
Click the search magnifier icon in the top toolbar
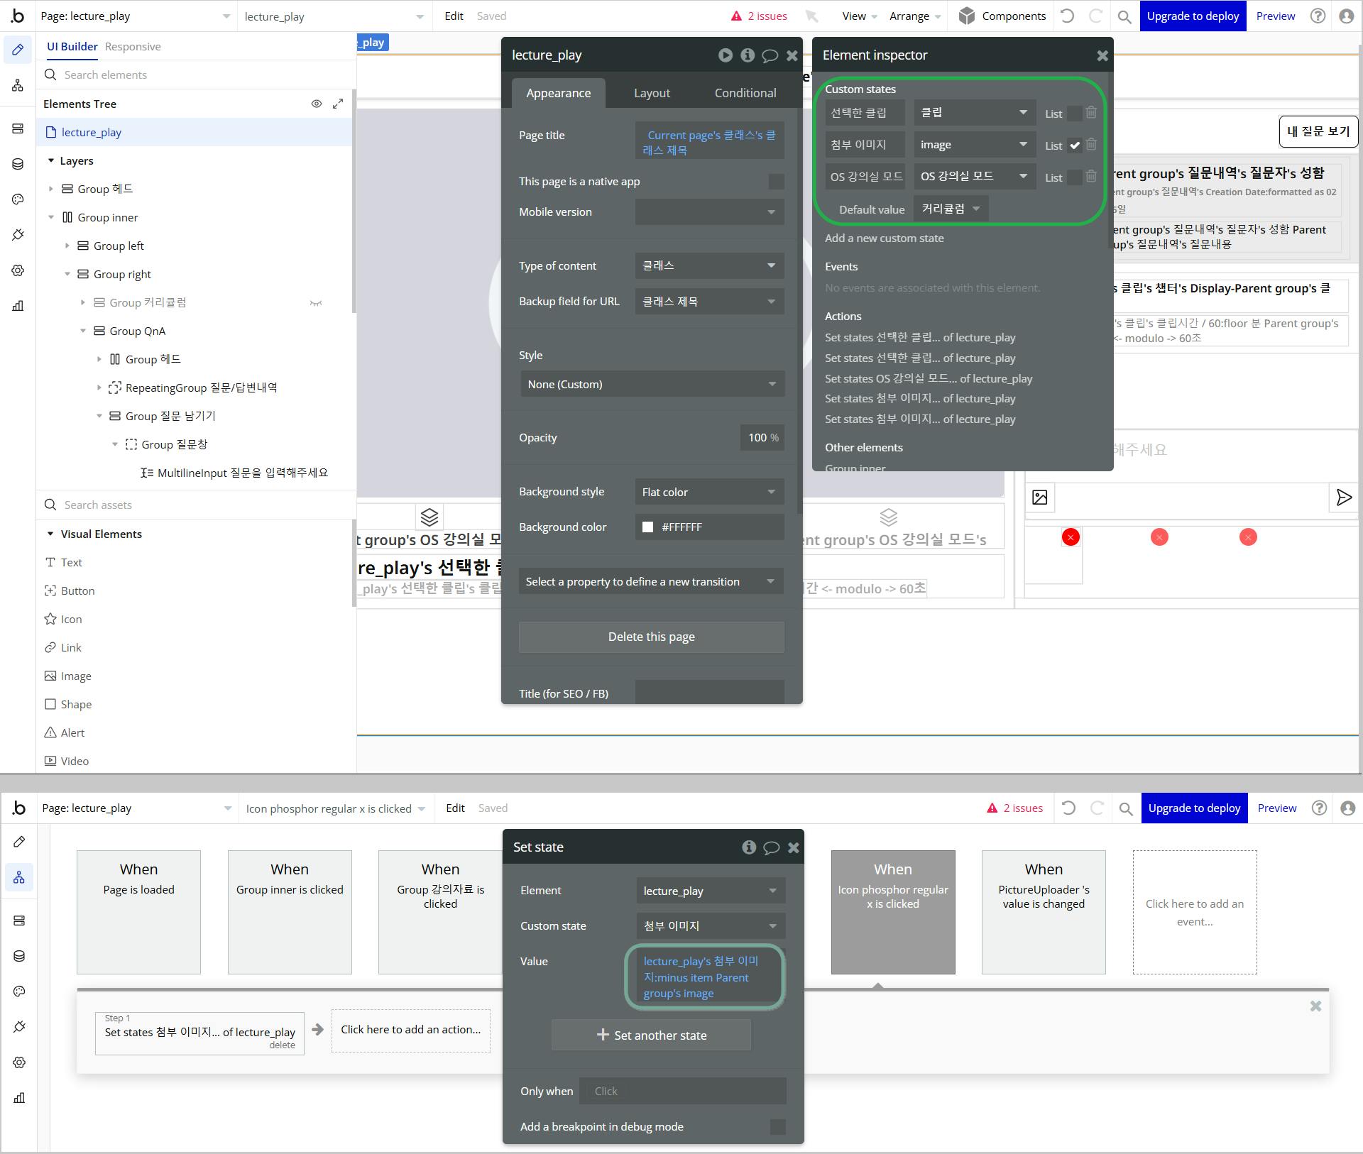[1124, 16]
